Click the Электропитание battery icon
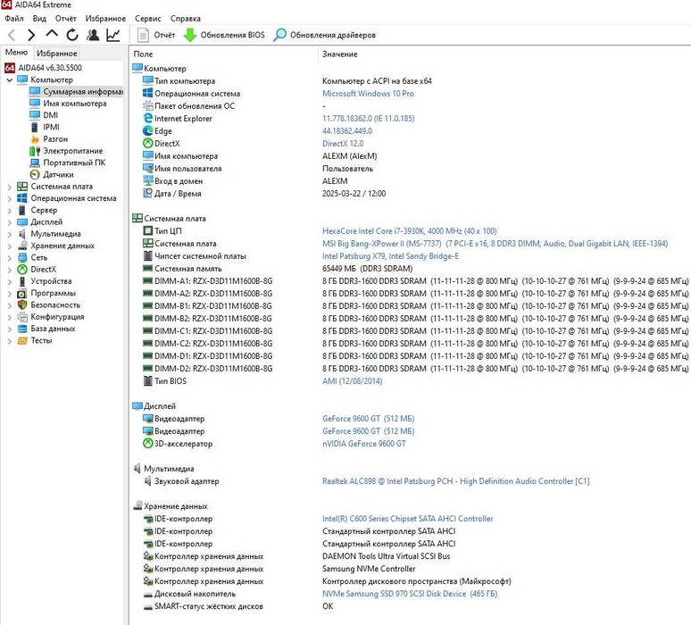Image resolution: width=691 pixels, height=625 pixels. (35, 151)
